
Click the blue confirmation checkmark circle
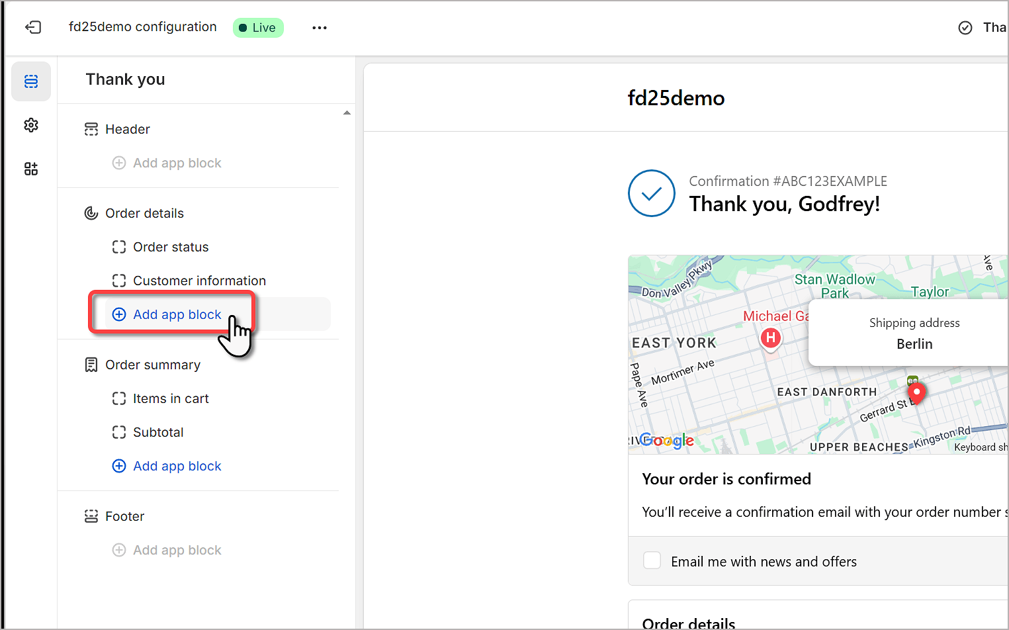[x=651, y=193]
